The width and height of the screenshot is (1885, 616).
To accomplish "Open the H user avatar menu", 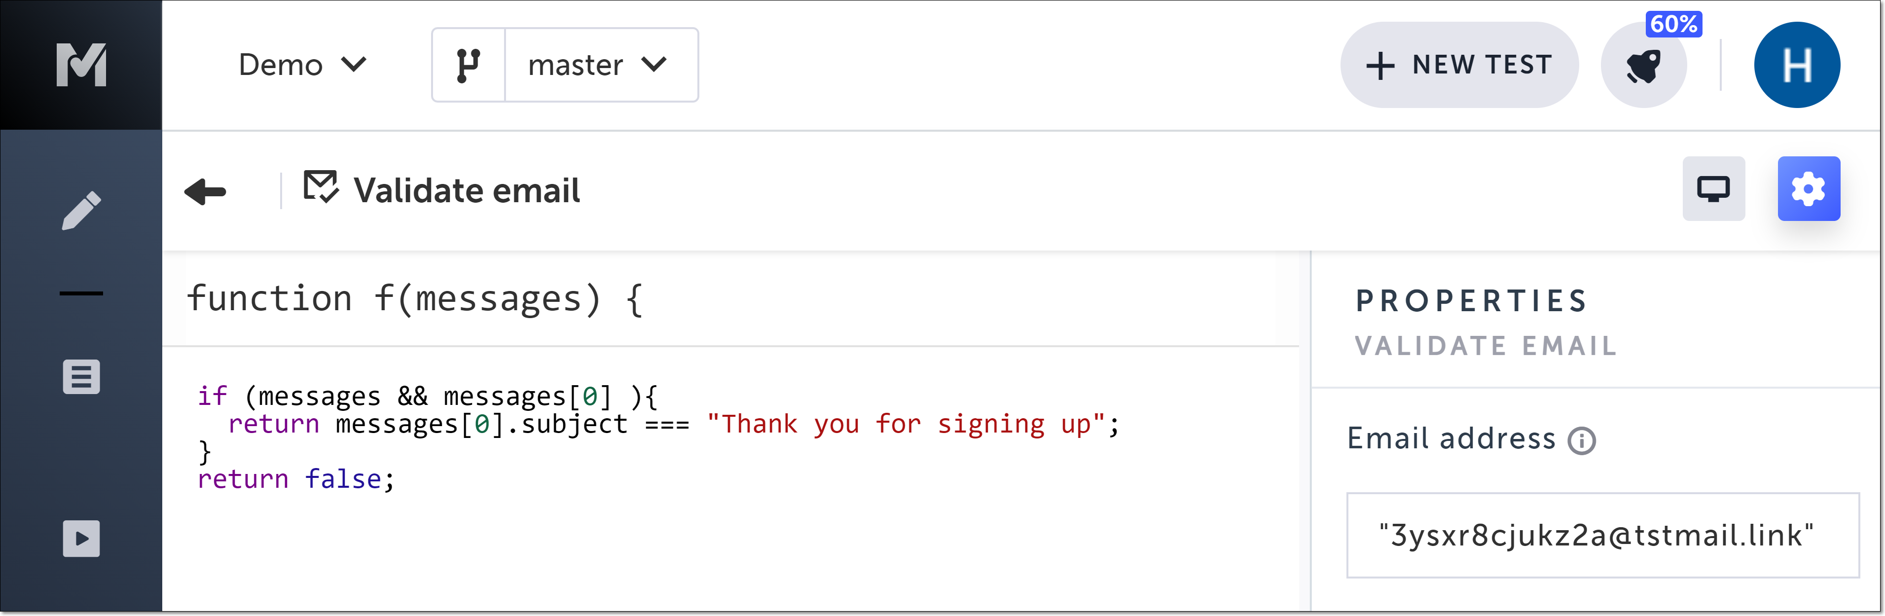I will pos(1796,65).
